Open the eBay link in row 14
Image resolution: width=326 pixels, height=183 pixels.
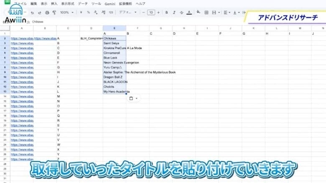pyautogui.click(x=22, y=97)
